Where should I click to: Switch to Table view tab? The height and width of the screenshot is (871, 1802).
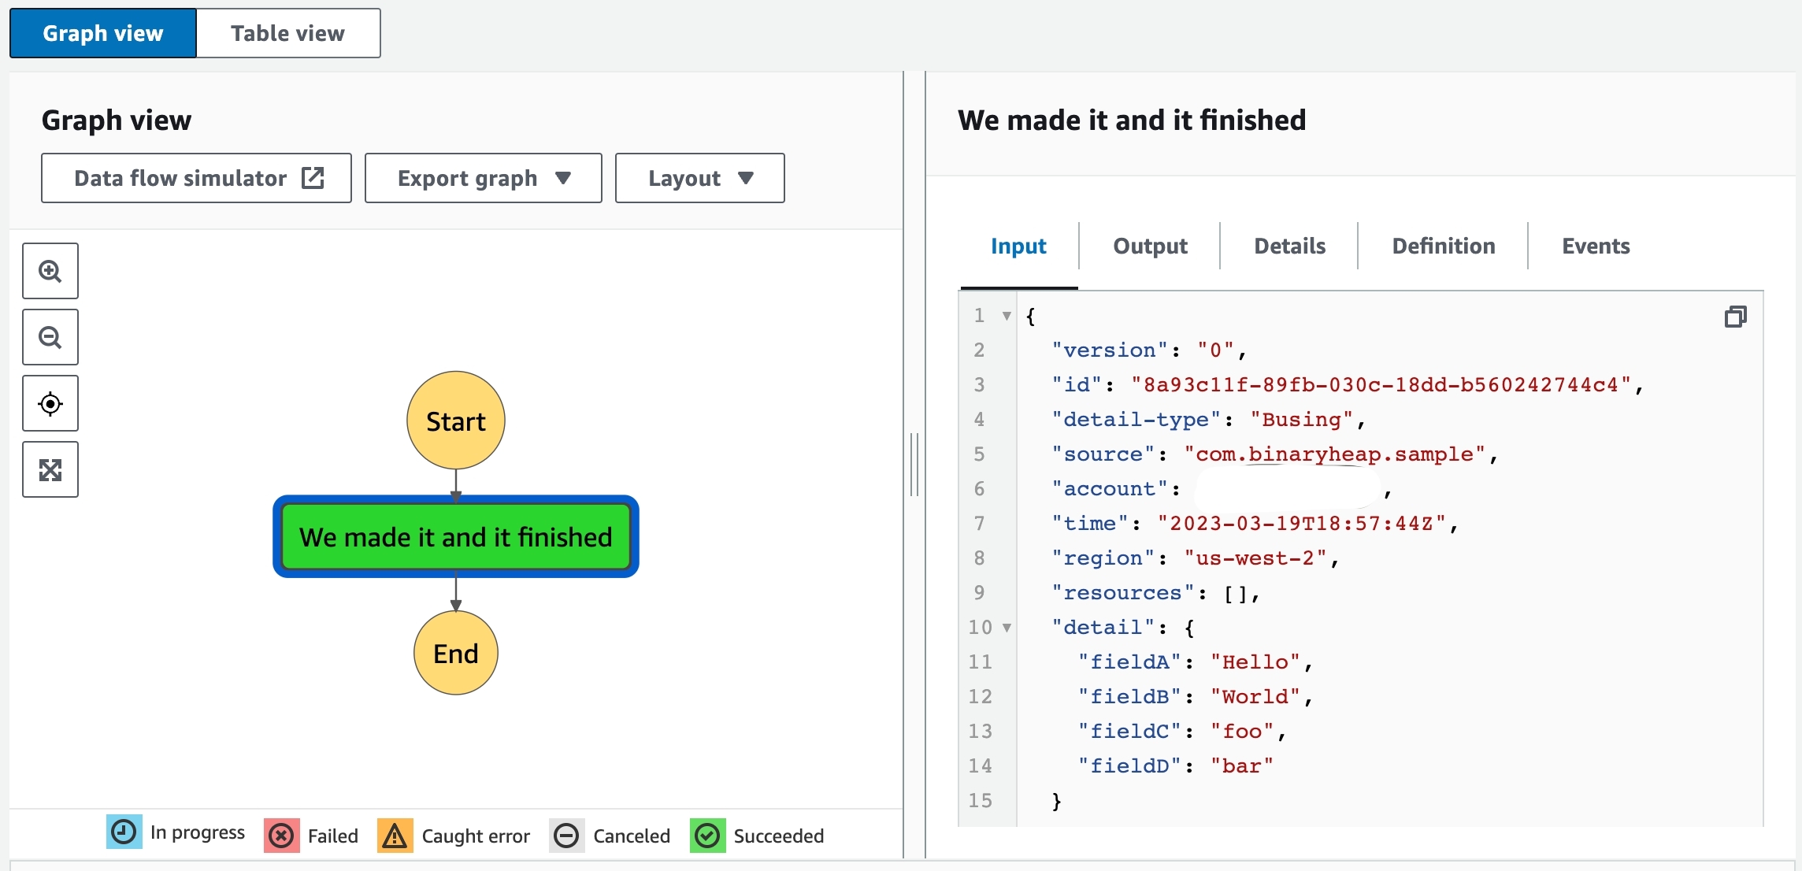[x=288, y=33]
